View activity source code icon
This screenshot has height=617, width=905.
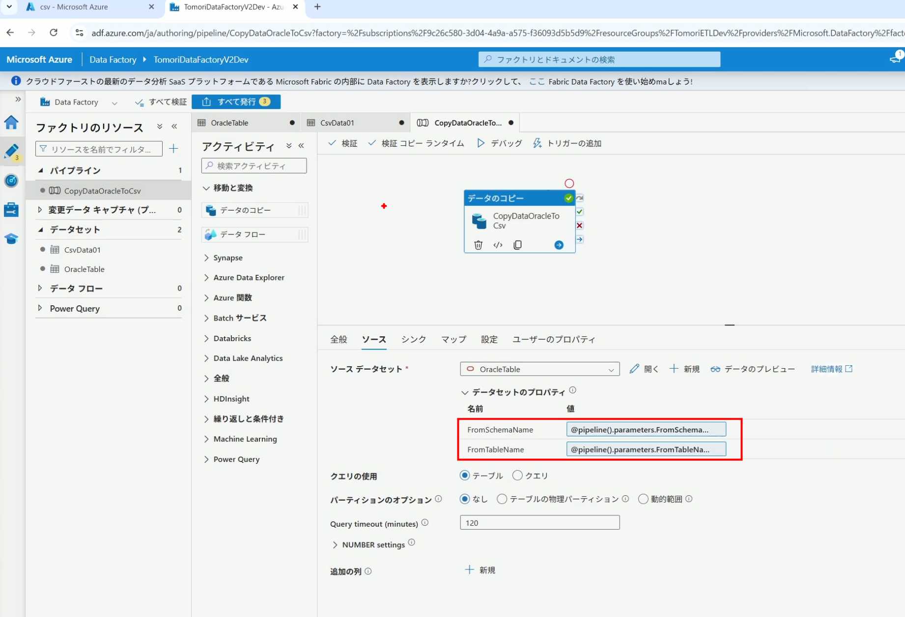[x=498, y=245]
